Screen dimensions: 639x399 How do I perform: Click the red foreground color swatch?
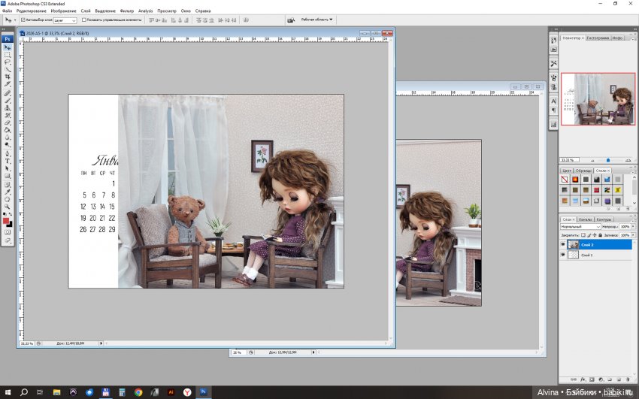pyautogui.click(x=6, y=222)
